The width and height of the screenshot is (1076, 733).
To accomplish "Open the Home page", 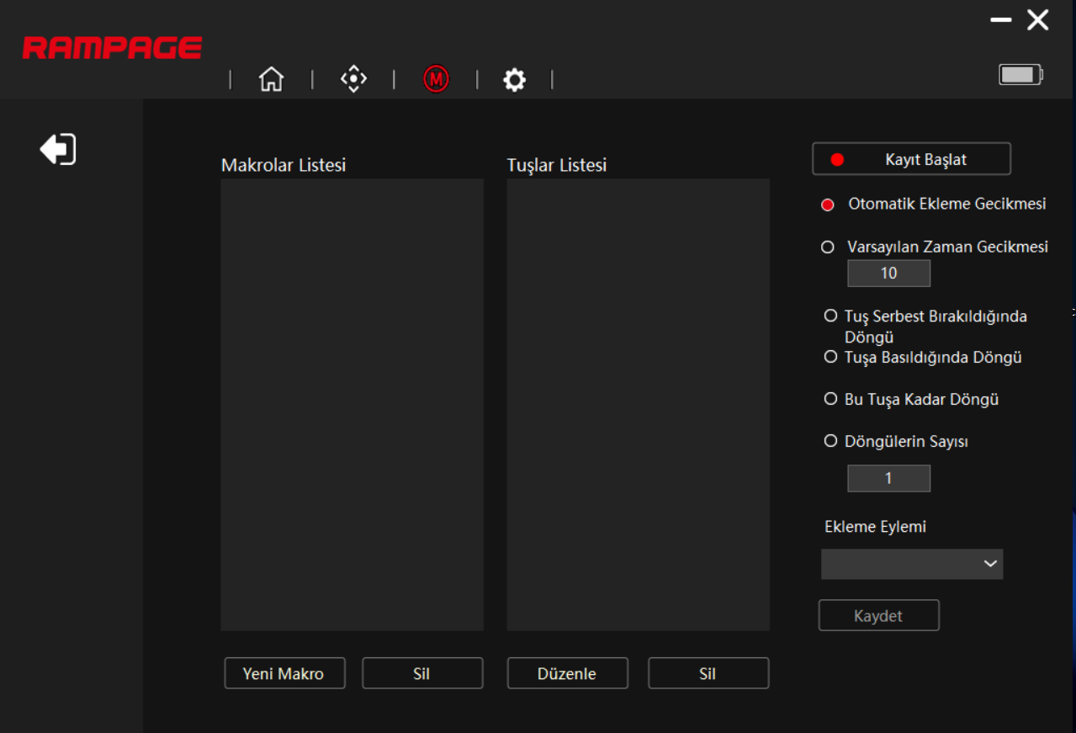I will (x=271, y=78).
